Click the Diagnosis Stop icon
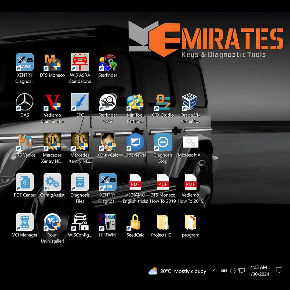Image resolution: width=290 pixels, height=290 pixels. pos(163,142)
